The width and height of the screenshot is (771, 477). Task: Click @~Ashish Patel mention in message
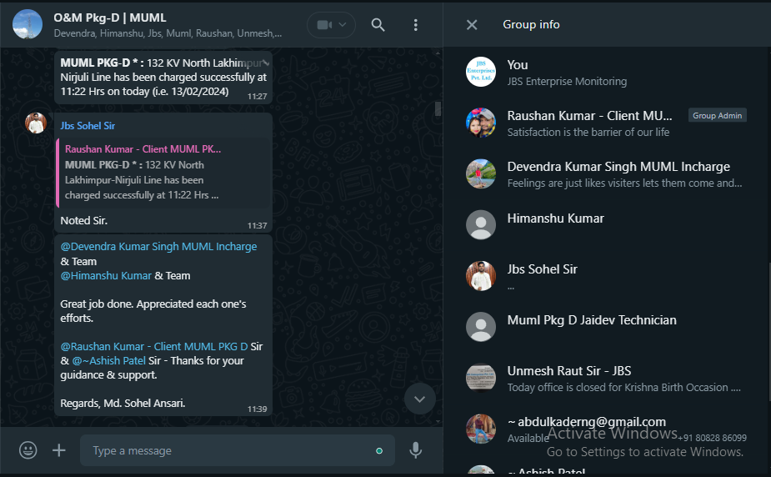pyautogui.click(x=108, y=361)
